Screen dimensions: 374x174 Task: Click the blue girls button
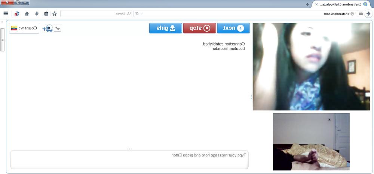coord(166,28)
